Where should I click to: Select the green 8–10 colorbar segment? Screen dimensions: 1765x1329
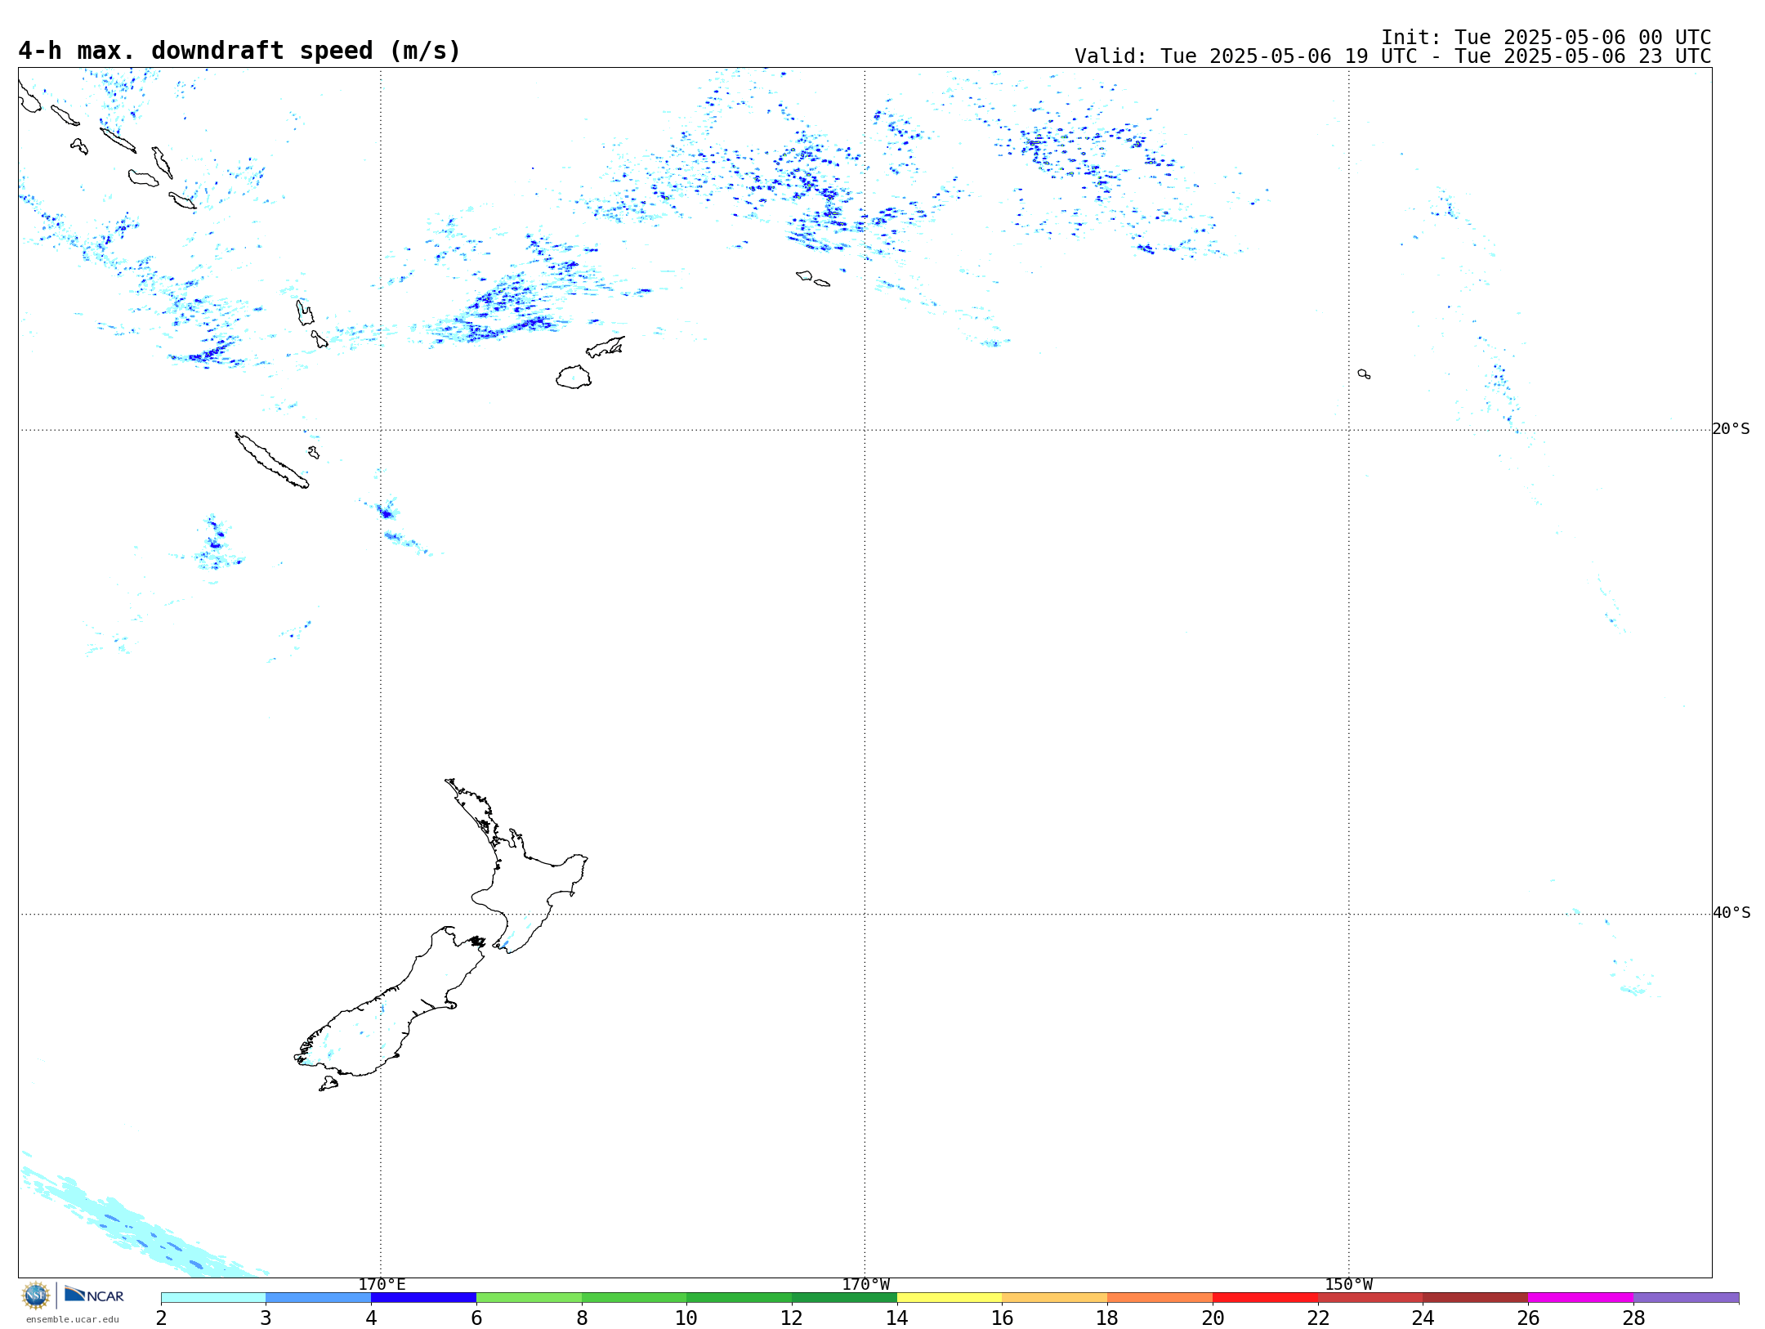(634, 1297)
